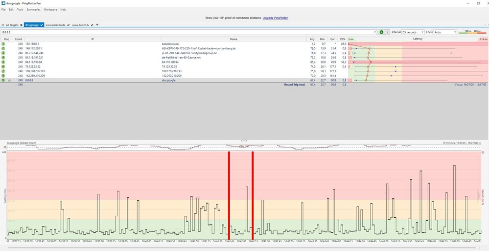This screenshot has height=251, width=489.
Task: Click the hop 6 green circle icon
Action: 3,66
